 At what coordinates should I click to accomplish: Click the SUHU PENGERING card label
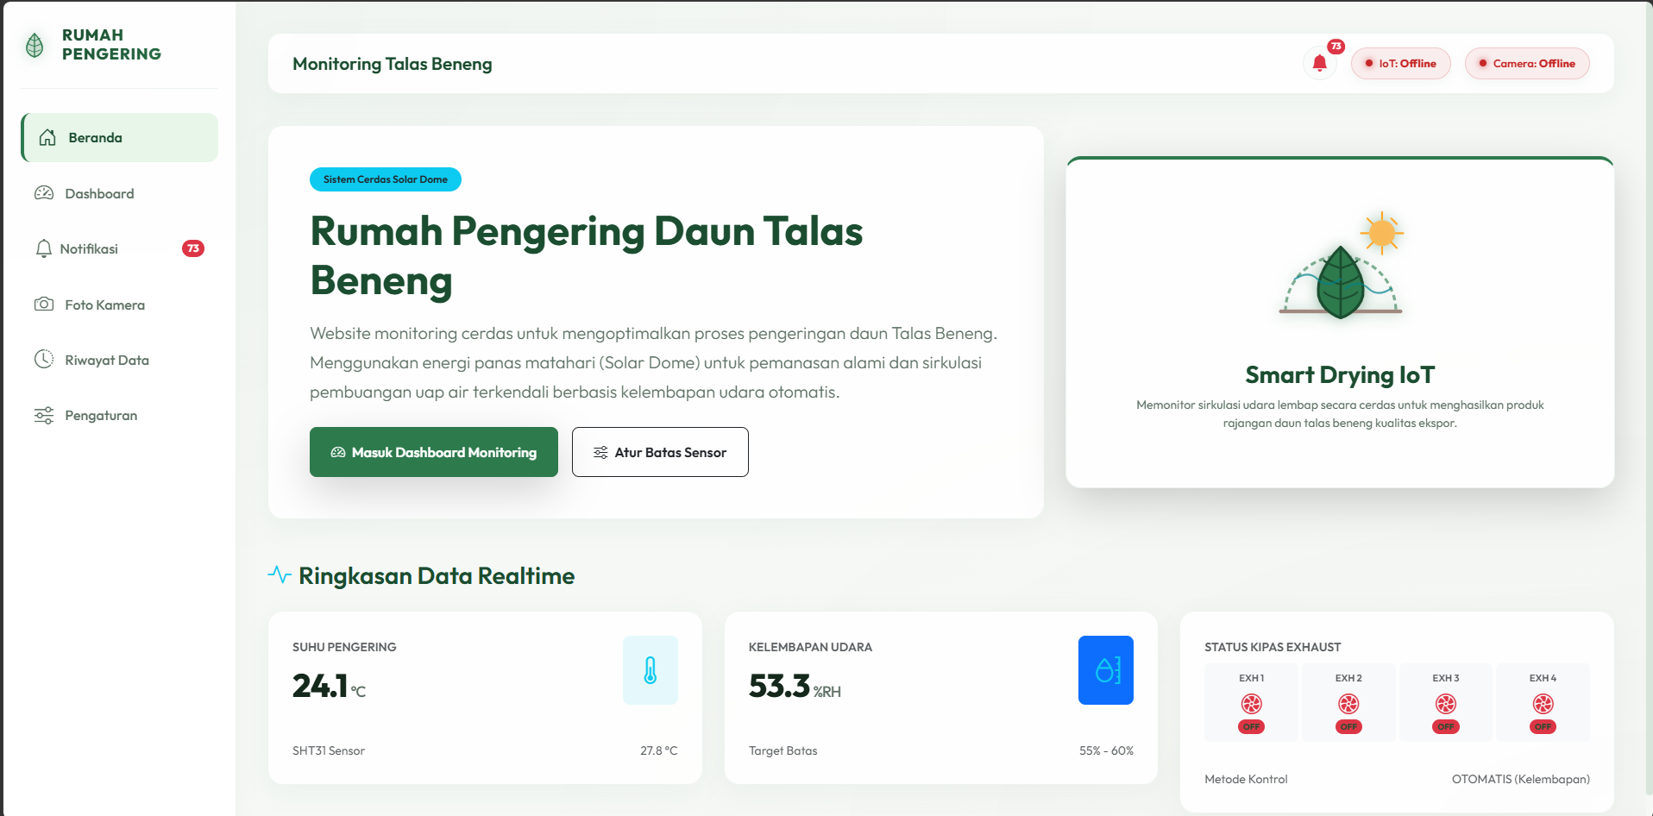tap(344, 647)
